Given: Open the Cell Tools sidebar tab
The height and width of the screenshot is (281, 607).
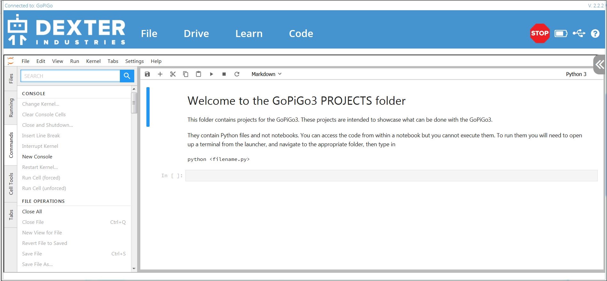Looking at the screenshot, I should click(11, 184).
